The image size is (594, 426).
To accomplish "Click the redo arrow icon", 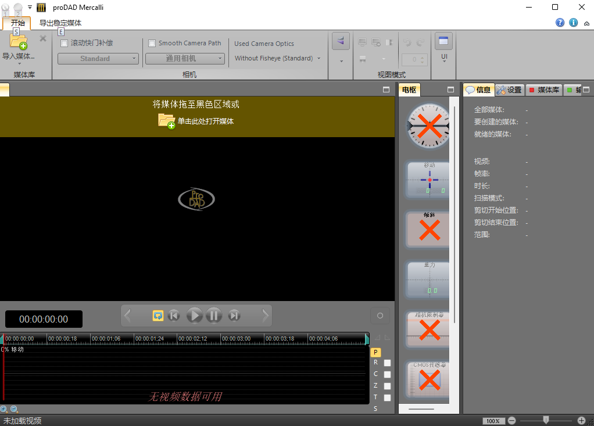I will 420,42.
